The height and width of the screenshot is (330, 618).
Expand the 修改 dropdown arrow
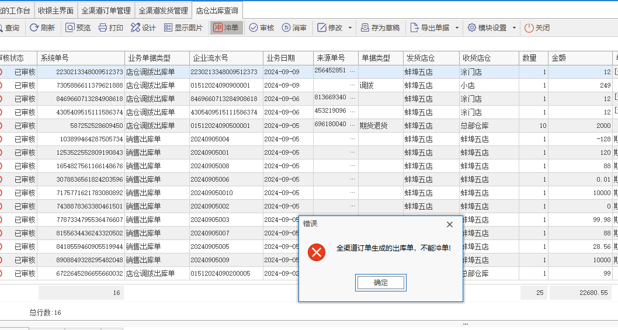[x=350, y=27]
